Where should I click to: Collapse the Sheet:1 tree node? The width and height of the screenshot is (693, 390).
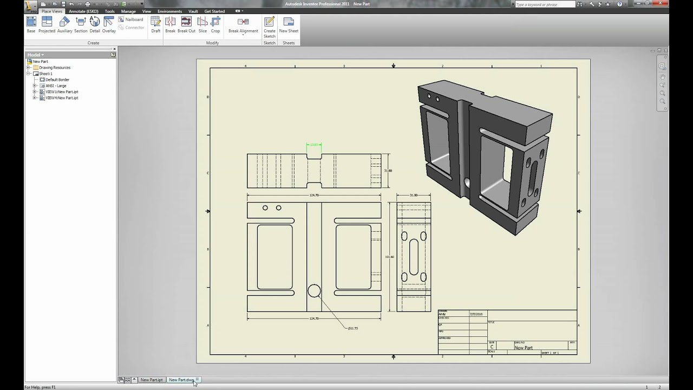pos(29,74)
